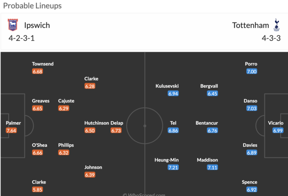Image resolution: width=288 pixels, height=196 pixels.
Task: Click Porro's 7.00 rating badge
Action: [x=252, y=71]
